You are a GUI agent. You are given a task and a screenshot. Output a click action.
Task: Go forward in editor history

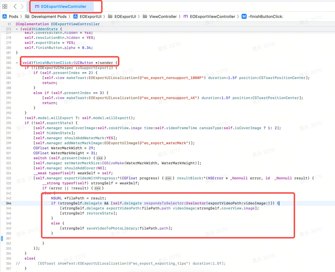(22, 6)
